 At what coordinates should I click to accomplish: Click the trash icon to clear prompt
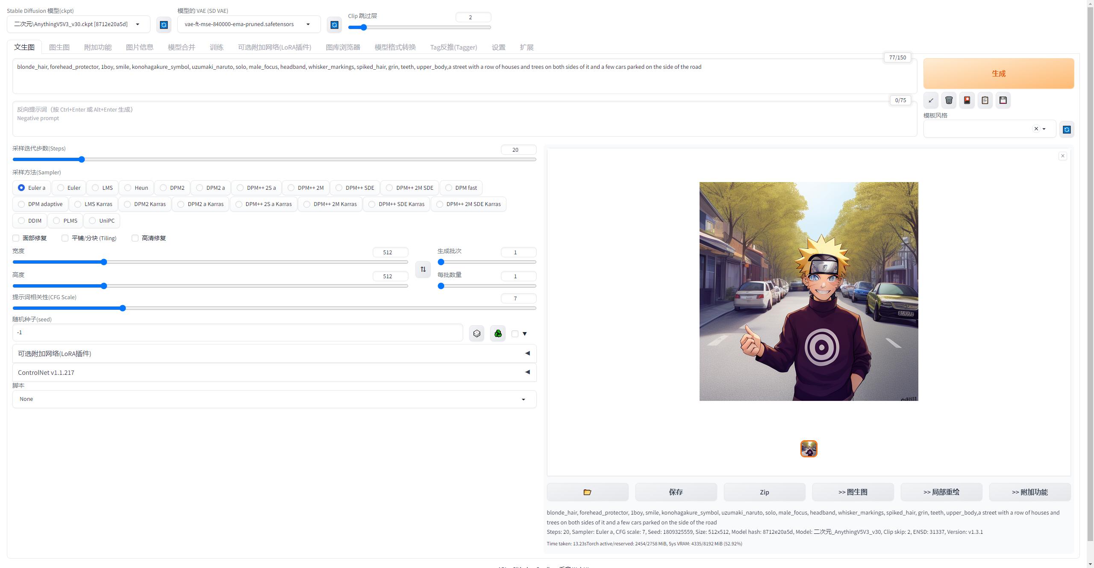949,100
